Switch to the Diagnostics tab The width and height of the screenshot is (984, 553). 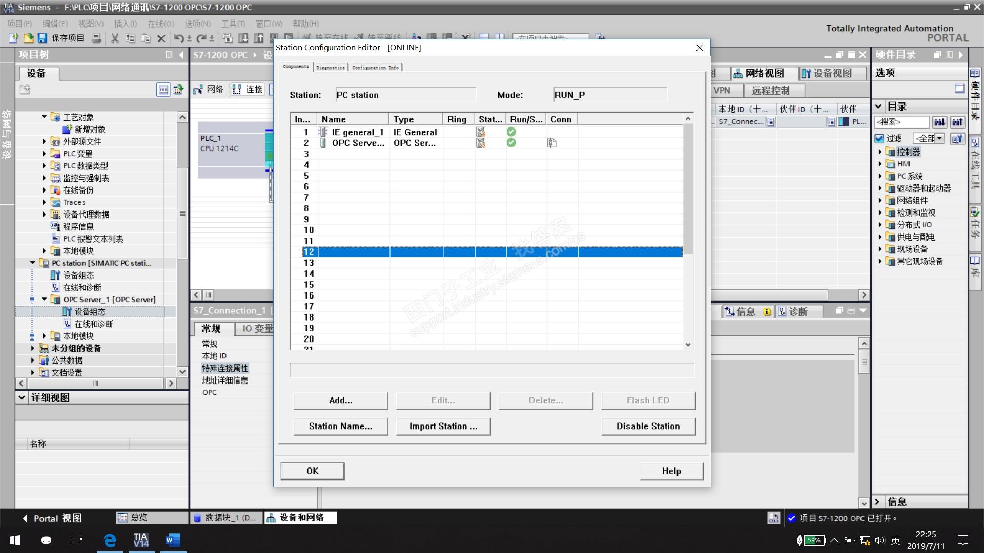click(330, 68)
